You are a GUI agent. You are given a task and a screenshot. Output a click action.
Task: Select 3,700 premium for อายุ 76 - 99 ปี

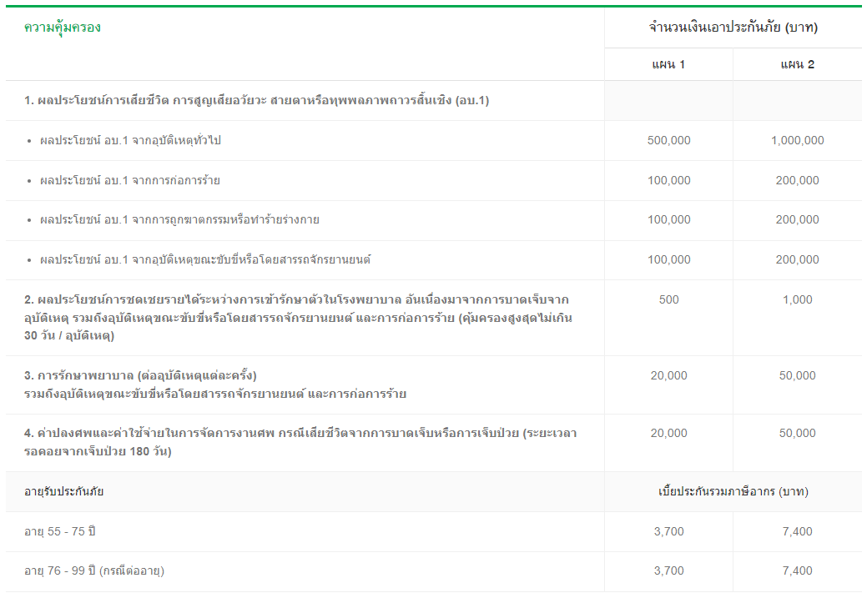click(x=668, y=570)
